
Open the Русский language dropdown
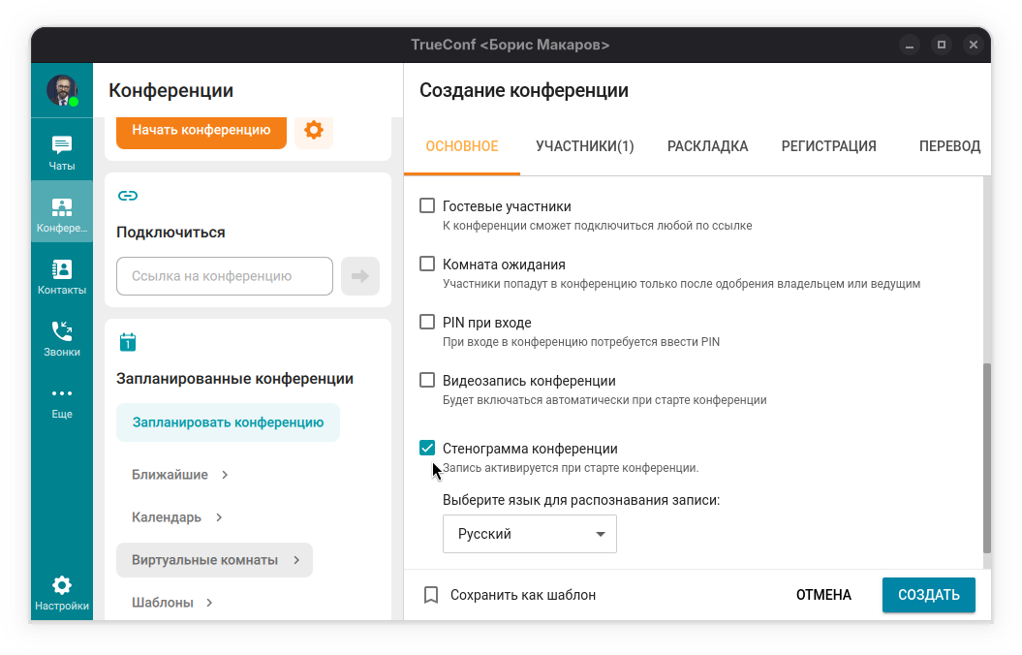530,534
